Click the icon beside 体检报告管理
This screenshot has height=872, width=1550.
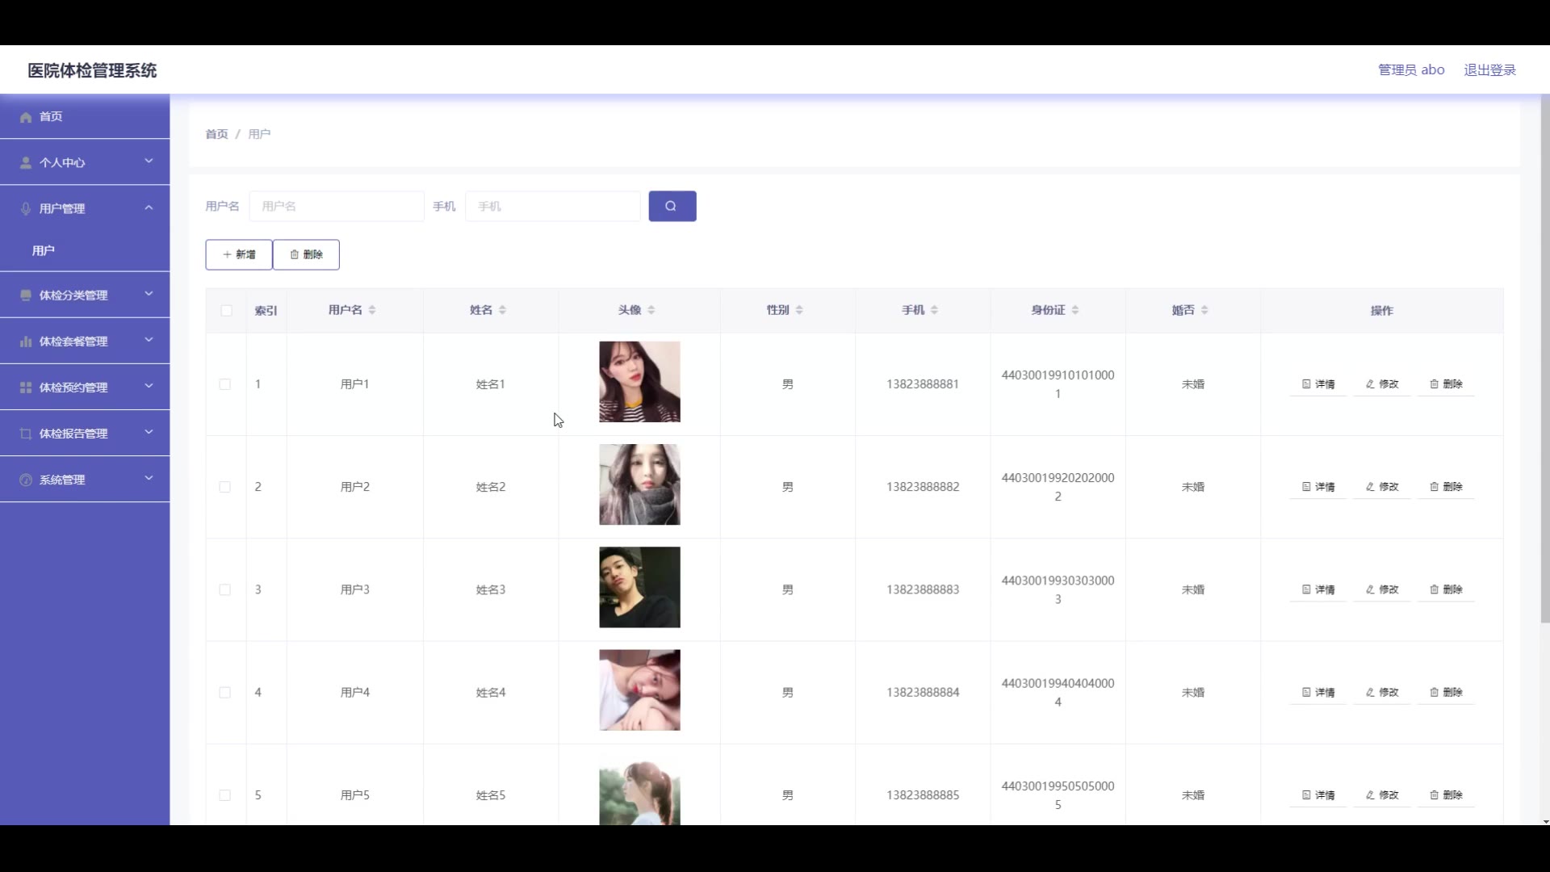26,434
